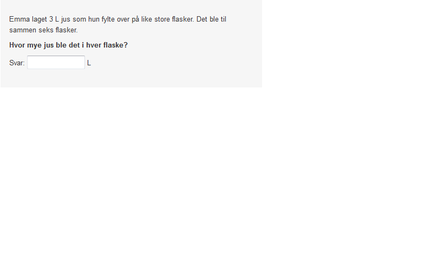Viewport: 438px width, 270px height.
Task: Click the word "fylte" in the first line
Action: coord(108,19)
